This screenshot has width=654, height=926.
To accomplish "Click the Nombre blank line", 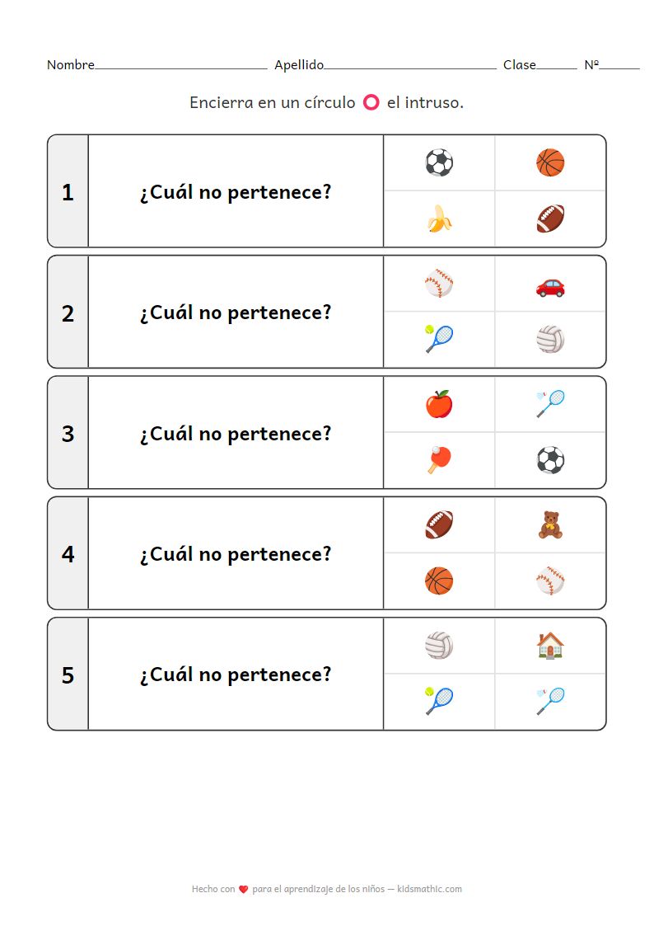I will coord(180,66).
